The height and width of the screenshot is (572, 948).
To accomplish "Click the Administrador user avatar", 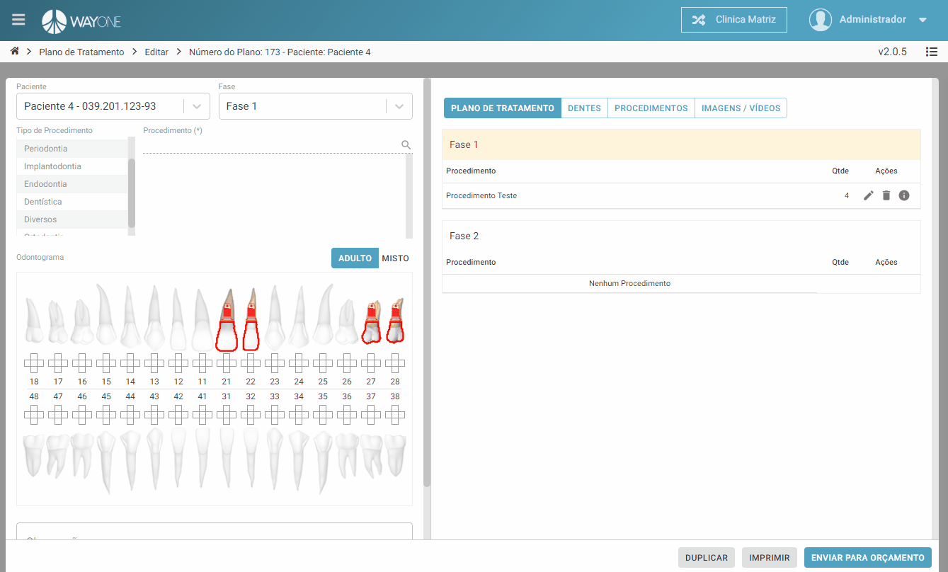I will click(x=820, y=20).
